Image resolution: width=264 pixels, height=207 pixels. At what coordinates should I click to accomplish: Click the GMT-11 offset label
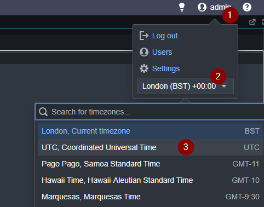tap(246, 164)
